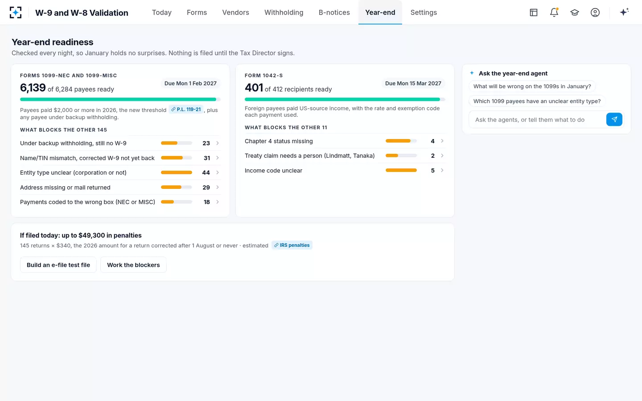Expand Under backup withholding, still no W-9
The width and height of the screenshot is (642, 401).
click(x=120, y=143)
